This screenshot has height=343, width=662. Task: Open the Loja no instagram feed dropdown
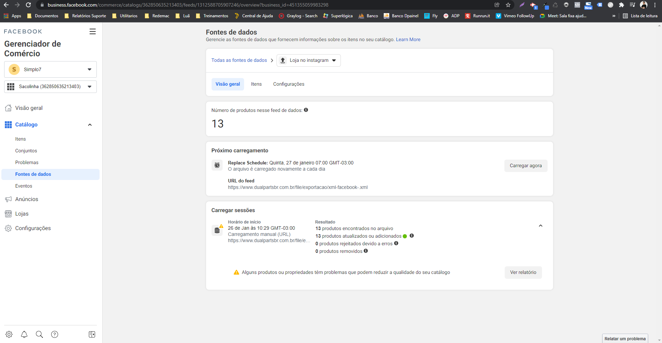click(x=309, y=60)
